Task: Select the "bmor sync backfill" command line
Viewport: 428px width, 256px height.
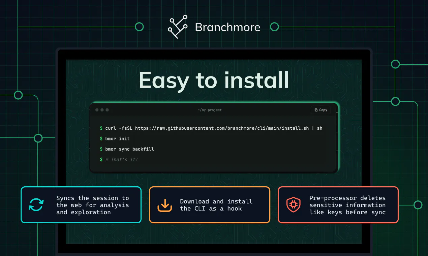Action: tap(127, 149)
